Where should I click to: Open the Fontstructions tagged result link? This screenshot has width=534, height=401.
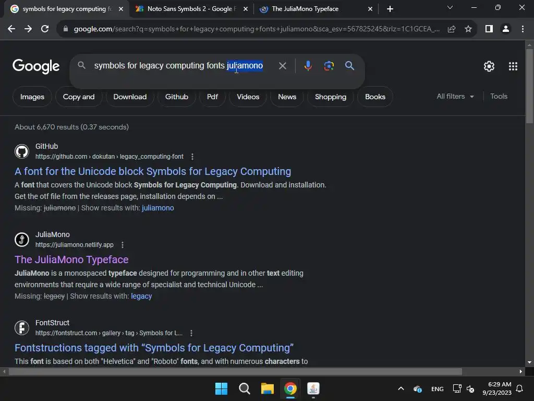pyautogui.click(x=154, y=348)
